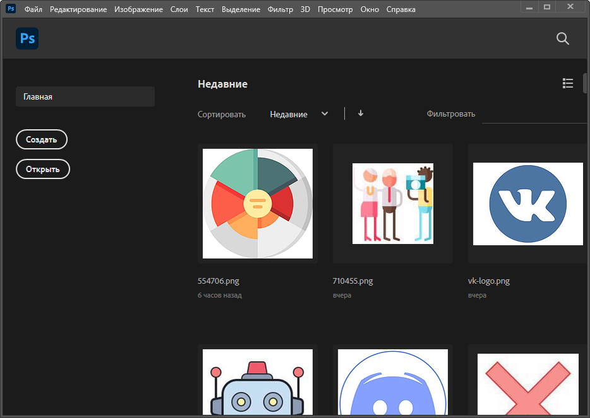
Task: Select the Главная tab
Action: coord(85,96)
